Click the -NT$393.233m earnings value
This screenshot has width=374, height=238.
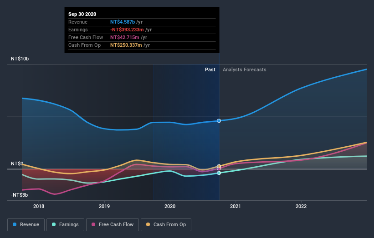[x=127, y=30]
